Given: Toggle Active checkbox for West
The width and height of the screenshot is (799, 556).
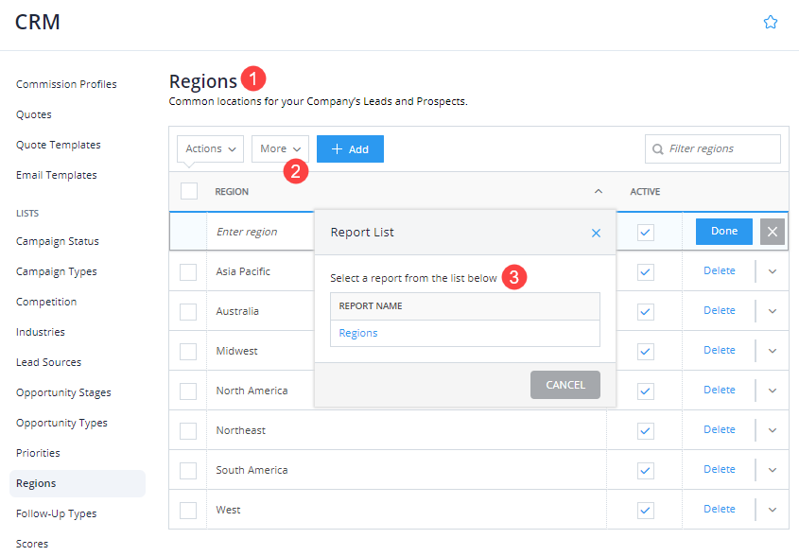Looking at the screenshot, I should [x=645, y=510].
